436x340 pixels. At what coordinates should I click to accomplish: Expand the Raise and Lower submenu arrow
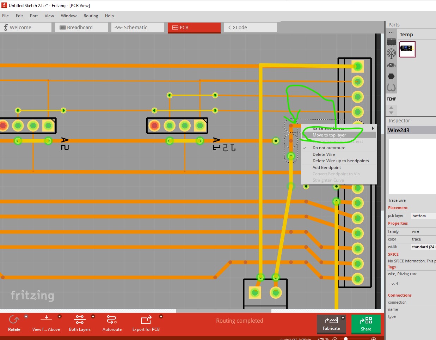coord(373,128)
